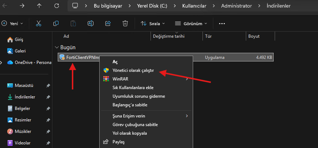Viewport: 318px width, 148px height.
Task: Navigate up one folder level
Action: point(39,6)
